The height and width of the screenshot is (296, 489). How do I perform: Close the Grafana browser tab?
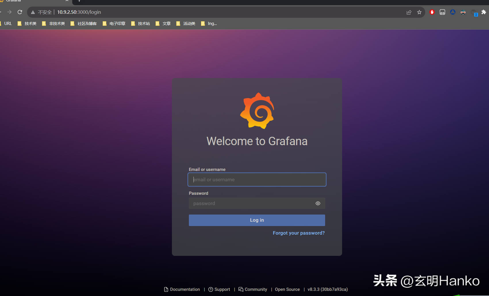tap(67, 1)
